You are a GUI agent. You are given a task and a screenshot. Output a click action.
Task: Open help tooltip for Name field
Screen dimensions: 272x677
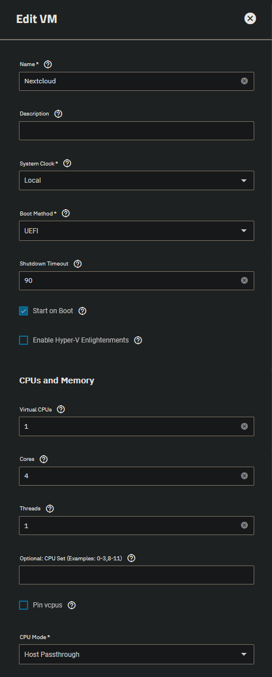point(48,64)
